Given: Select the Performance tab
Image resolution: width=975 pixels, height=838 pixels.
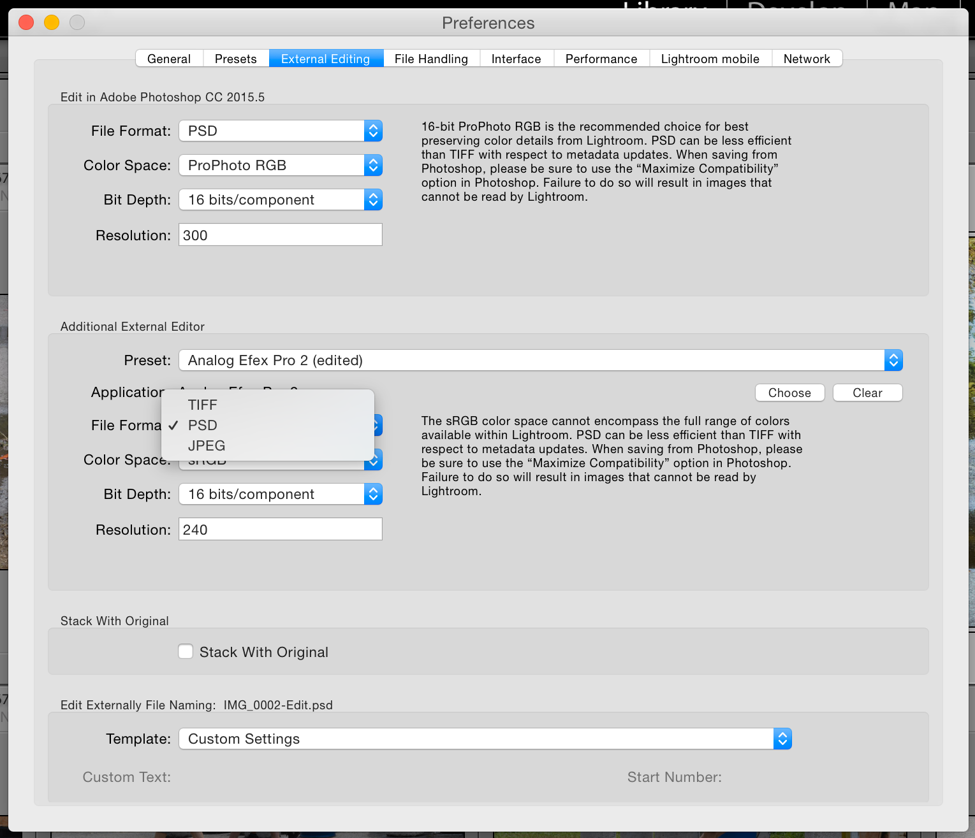Looking at the screenshot, I should (x=601, y=59).
